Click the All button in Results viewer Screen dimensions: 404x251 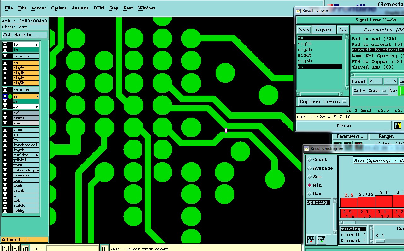[x=342, y=30]
